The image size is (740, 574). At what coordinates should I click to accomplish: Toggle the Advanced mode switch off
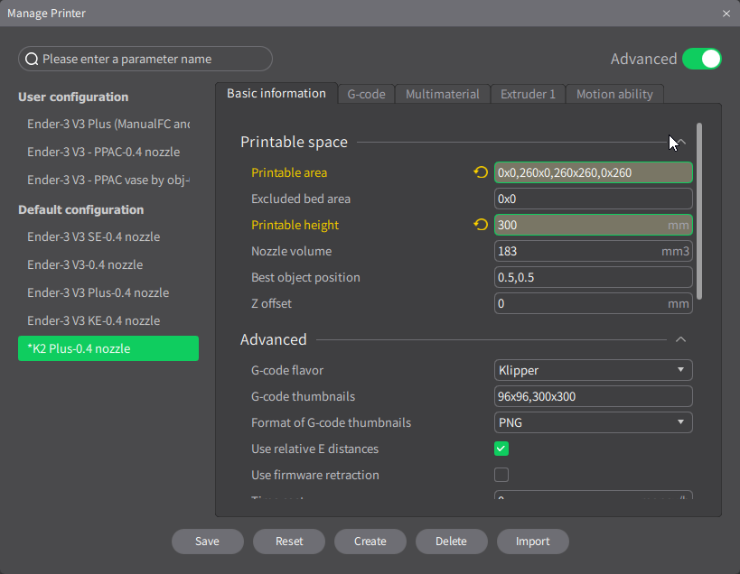tap(702, 59)
